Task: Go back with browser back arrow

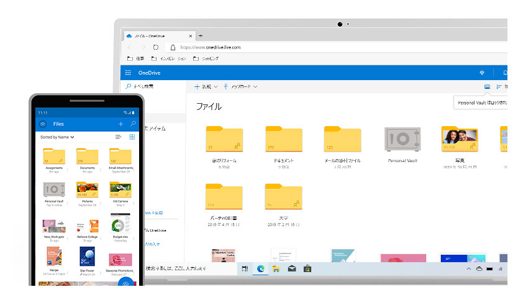Action: 130,47
